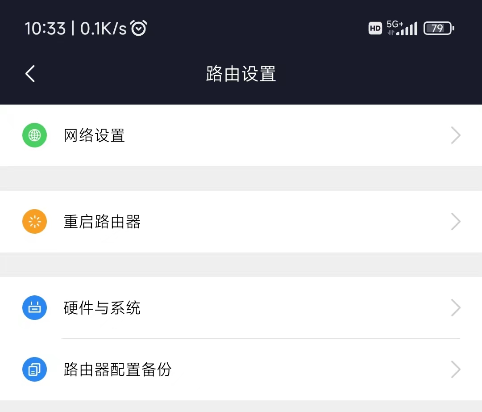Open 网络设置 via its right chevron
Viewport: 482px width, 412px height.
[x=456, y=135]
